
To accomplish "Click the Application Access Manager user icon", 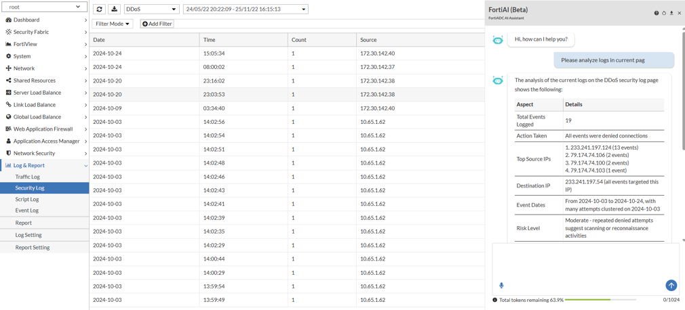I will (x=9, y=141).
